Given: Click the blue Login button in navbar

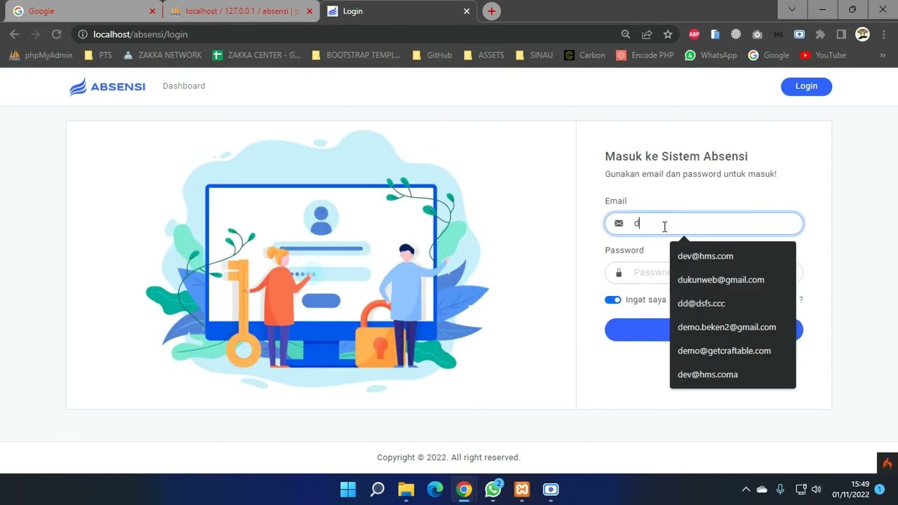Looking at the screenshot, I should click(x=806, y=86).
